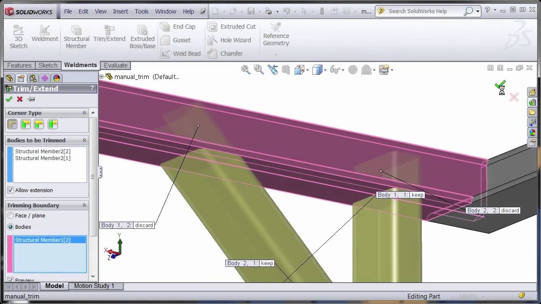Click the Extruded Cut tool
Viewport: 541px width, 304px height.
[x=232, y=27]
